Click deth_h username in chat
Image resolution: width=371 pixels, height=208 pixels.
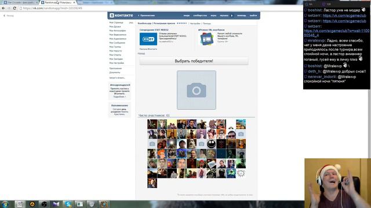pos(314,71)
